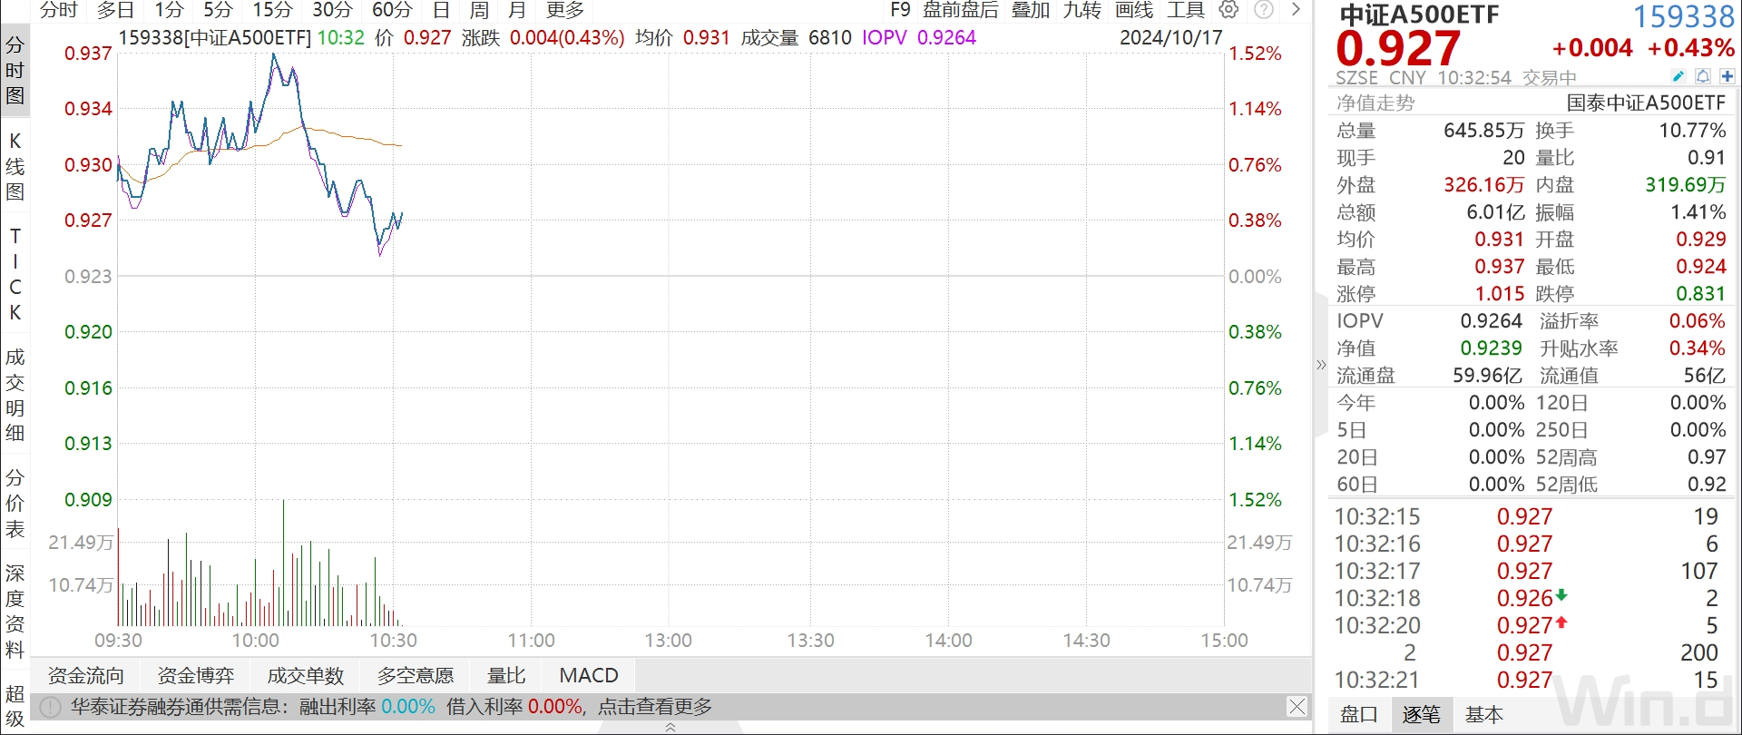Open the 资金流向 indicator tab
This screenshot has height=735, width=1742.
pos(86,675)
